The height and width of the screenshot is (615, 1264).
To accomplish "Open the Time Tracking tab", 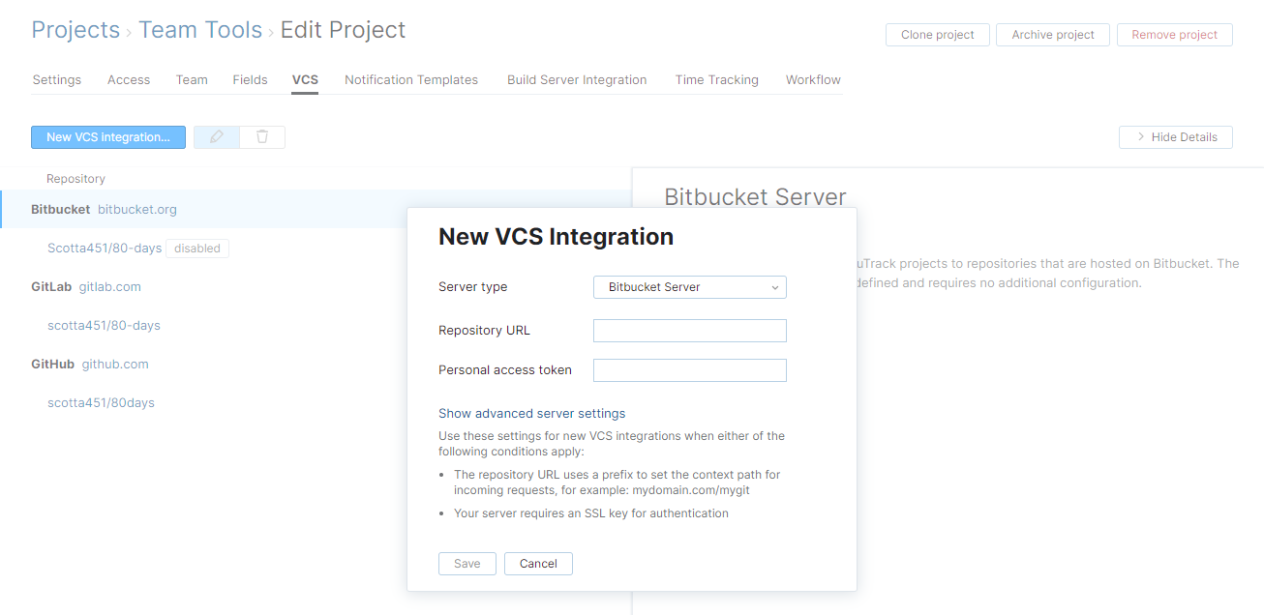I will 716,79.
